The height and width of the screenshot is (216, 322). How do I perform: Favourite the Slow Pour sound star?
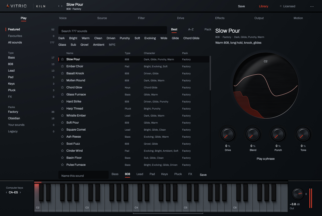(x=62, y=59)
